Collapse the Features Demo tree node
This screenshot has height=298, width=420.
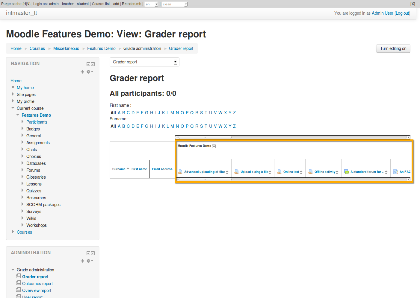18,115
